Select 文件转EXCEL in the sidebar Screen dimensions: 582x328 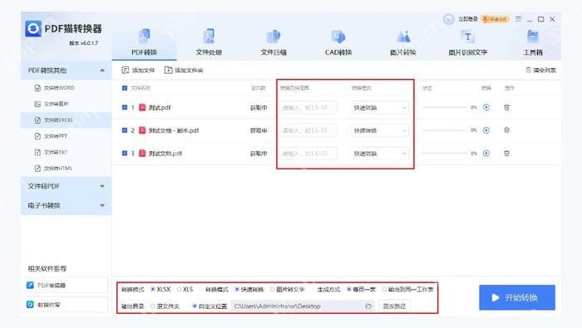[66, 120]
